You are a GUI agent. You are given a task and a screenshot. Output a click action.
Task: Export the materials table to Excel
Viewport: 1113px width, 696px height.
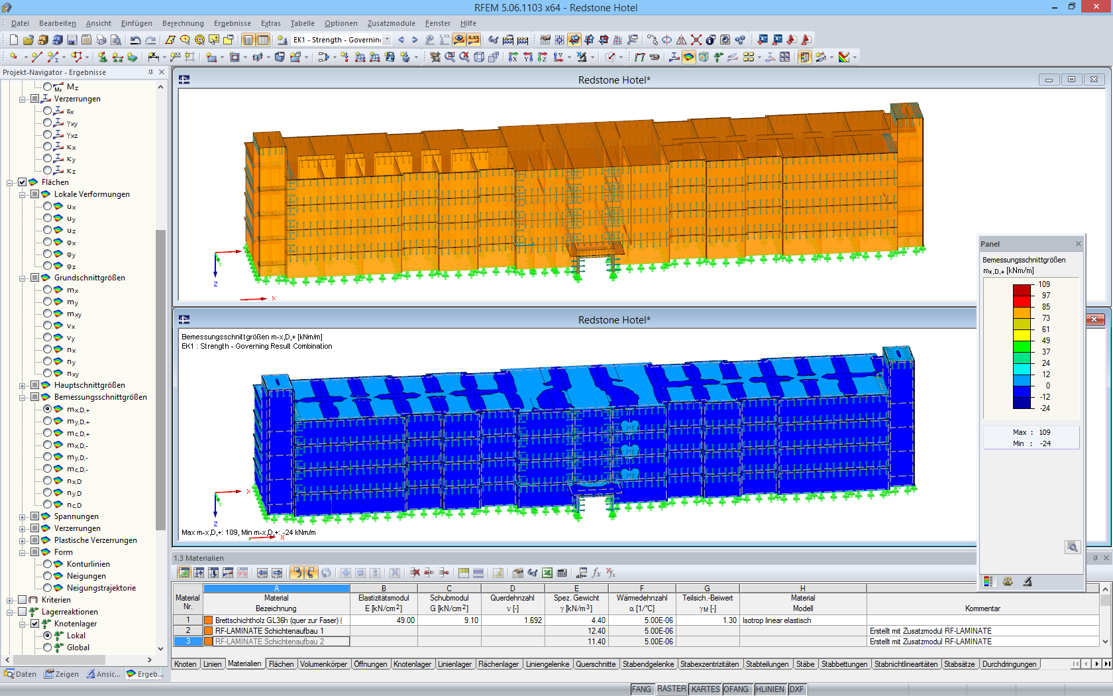coord(547,572)
